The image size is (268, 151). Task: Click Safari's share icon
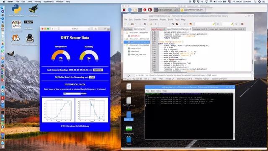(96, 29)
